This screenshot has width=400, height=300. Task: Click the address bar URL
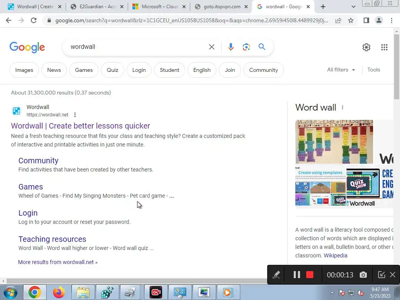coord(191,20)
